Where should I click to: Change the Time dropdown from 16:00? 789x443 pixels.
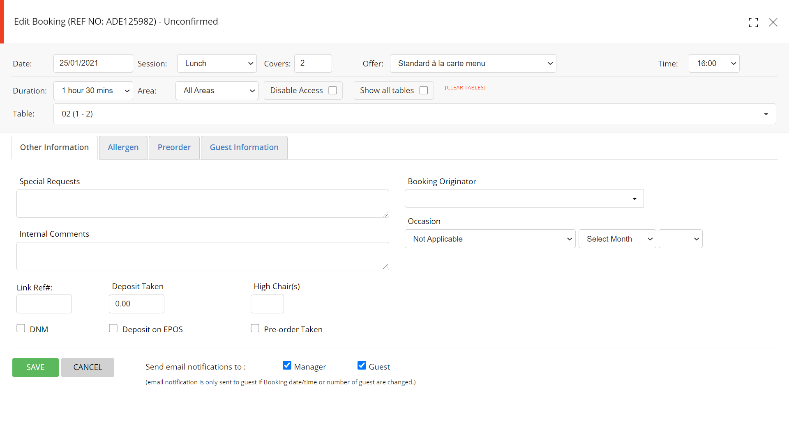(714, 64)
